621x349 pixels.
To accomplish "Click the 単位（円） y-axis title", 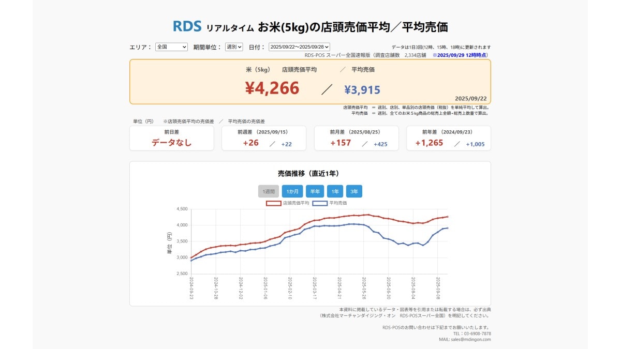I will click(x=169, y=243).
